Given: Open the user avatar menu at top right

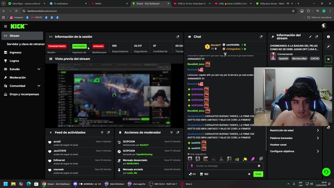Looking at the screenshot, I should pos(324,26).
